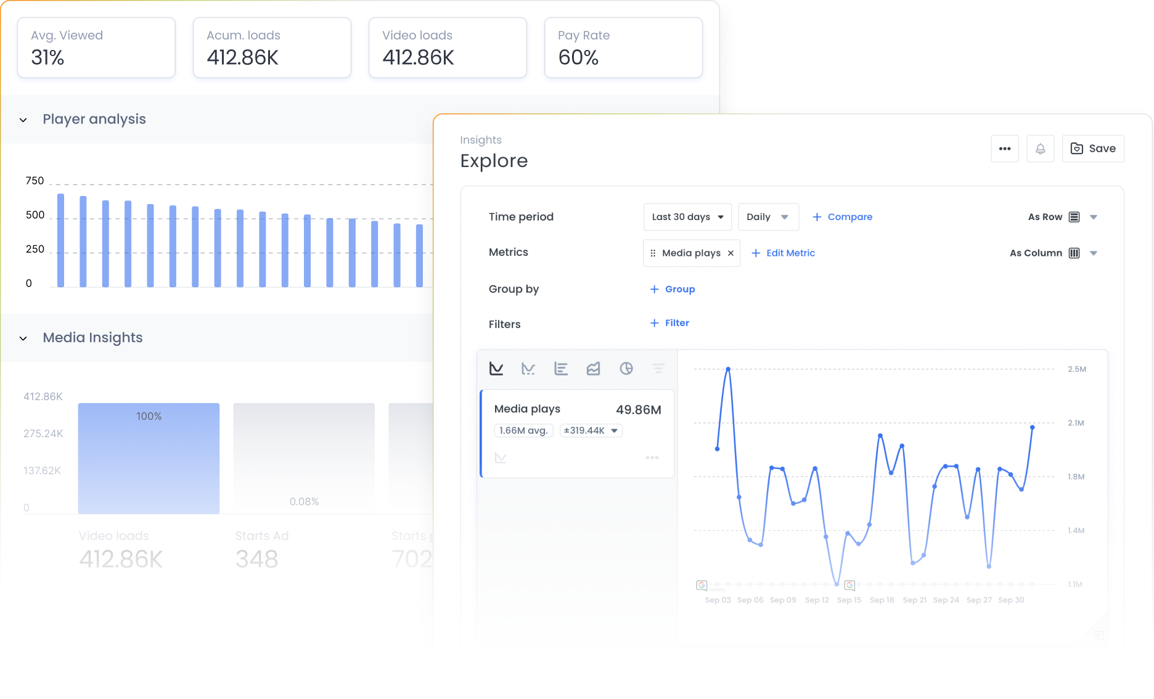Select the area chart visualization icon

pos(594,368)
